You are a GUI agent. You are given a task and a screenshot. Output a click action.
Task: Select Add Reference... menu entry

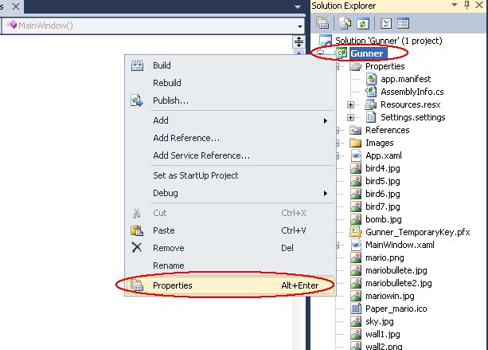230,138
